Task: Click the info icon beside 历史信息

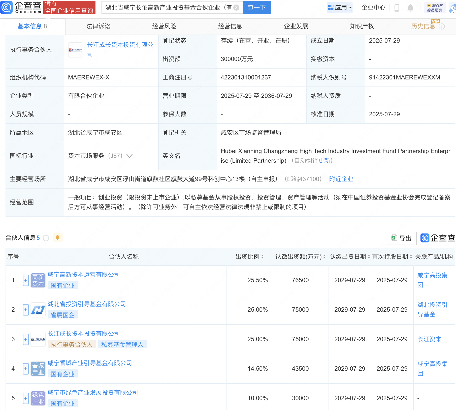Action: pos(442,26)
